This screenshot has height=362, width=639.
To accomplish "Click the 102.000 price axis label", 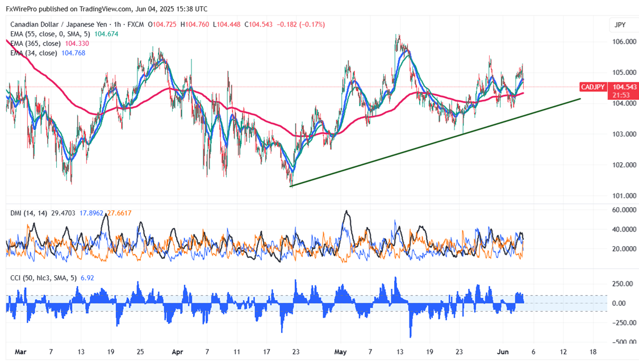I will pyautogui.click(x=624, y=165).
